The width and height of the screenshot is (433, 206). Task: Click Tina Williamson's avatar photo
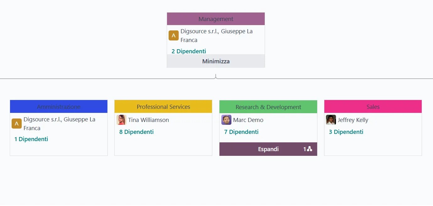(x=122, y=120)
